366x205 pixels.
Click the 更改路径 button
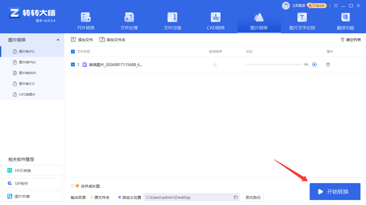point(253,197)
